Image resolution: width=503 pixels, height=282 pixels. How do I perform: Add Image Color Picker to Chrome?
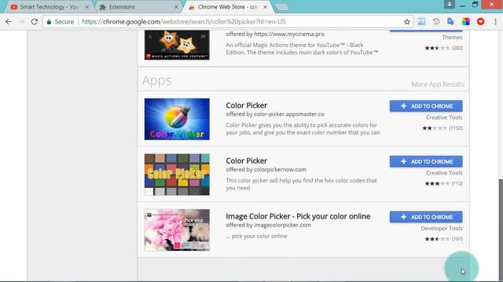pyautogui.click(x=426, y=217)
